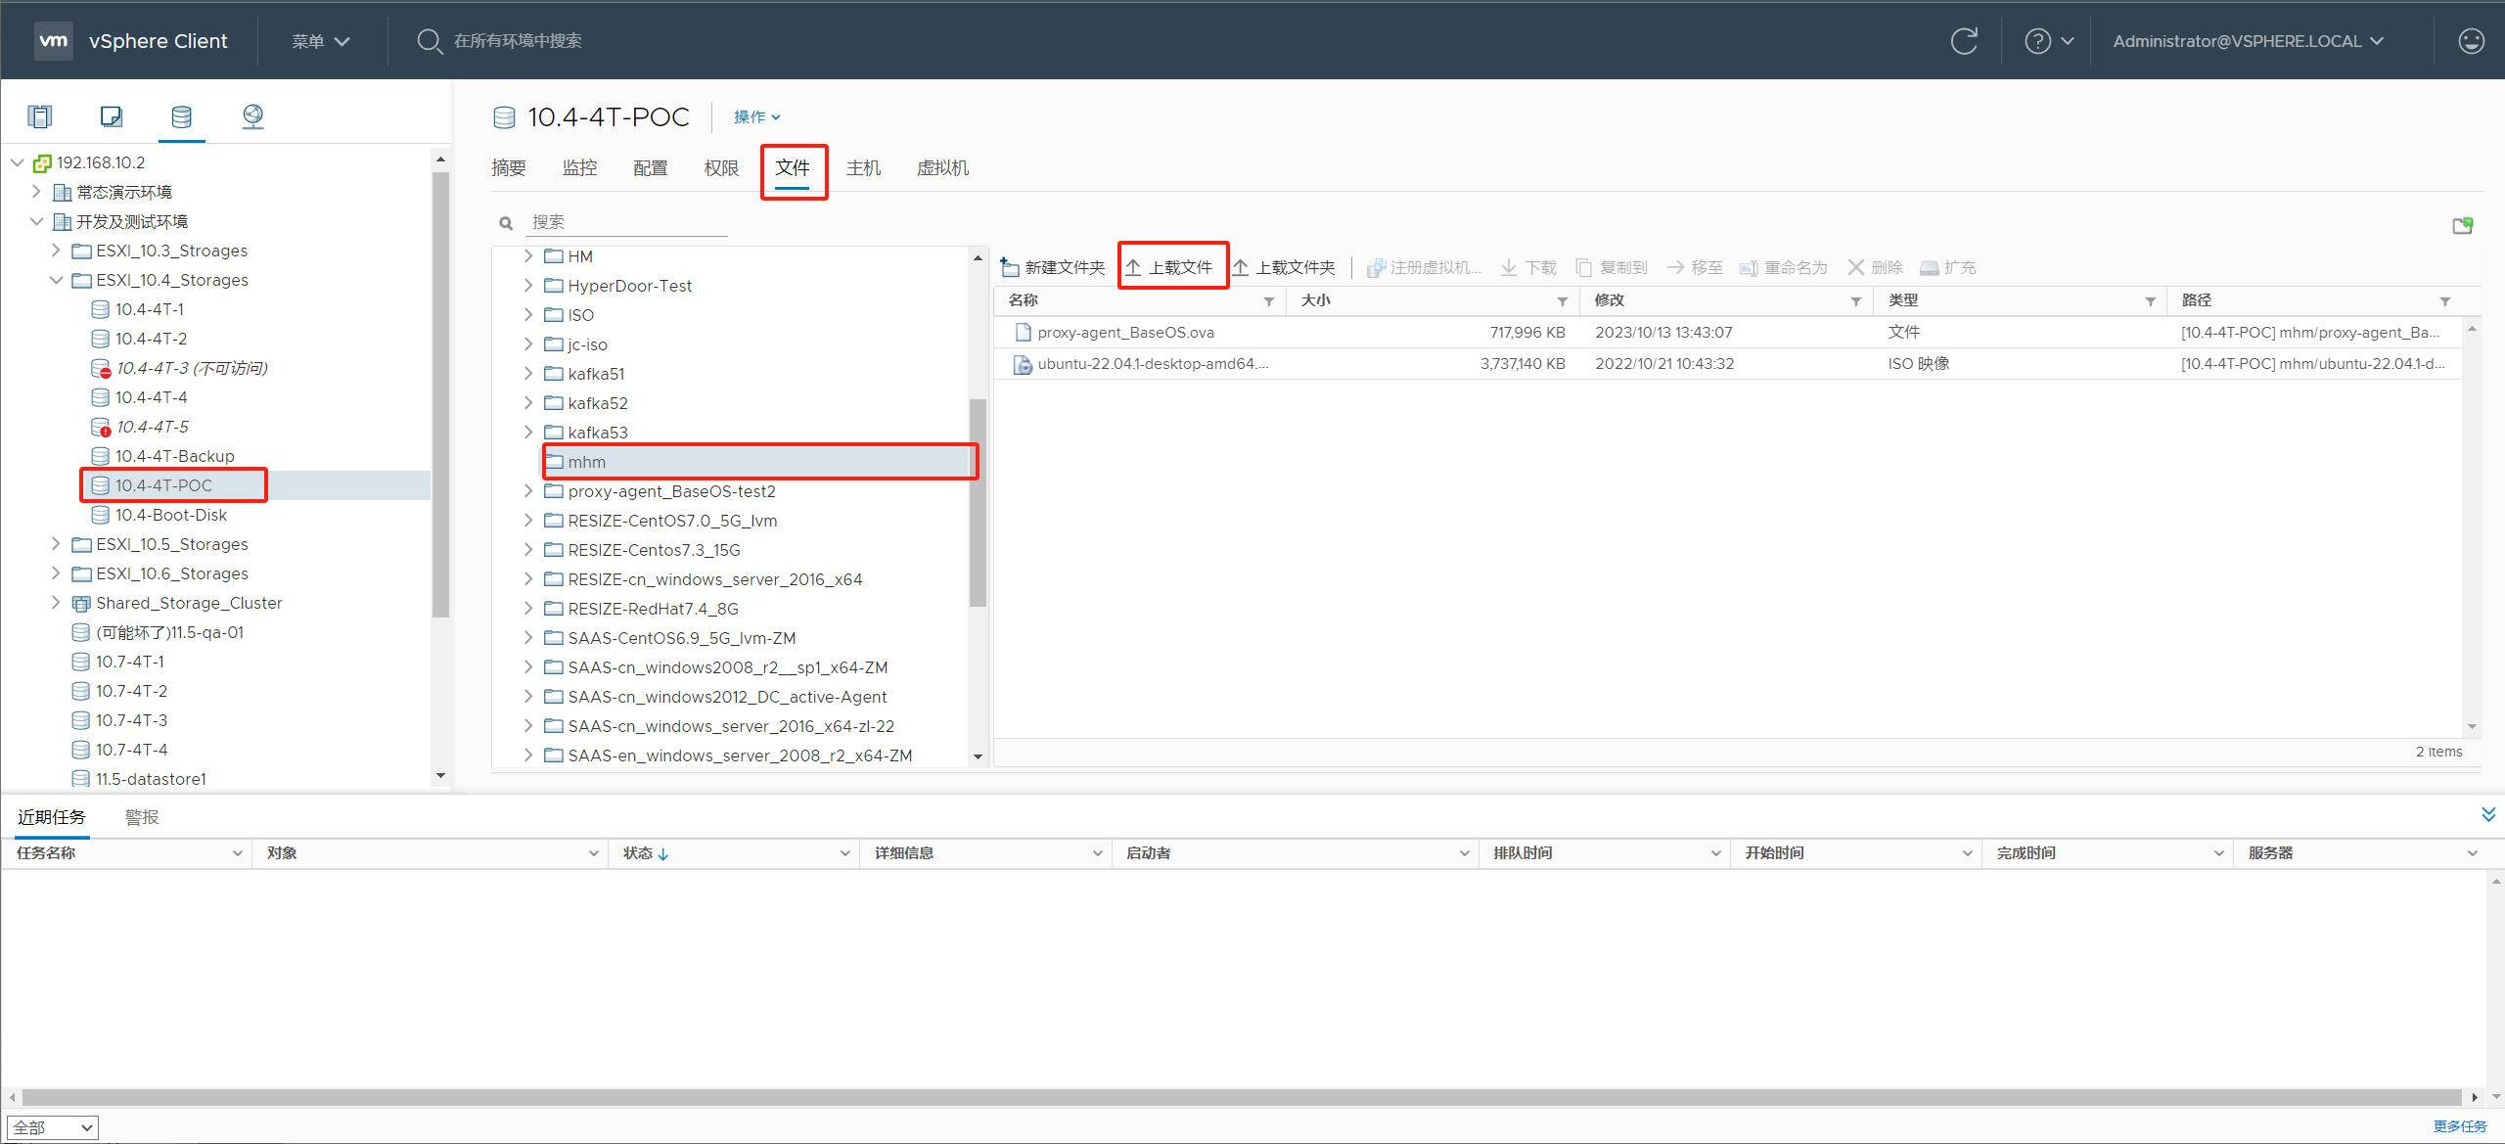Click the refresh icon in top bar
This screenshot has width=2505, height=1144.
click(1964, 41)
